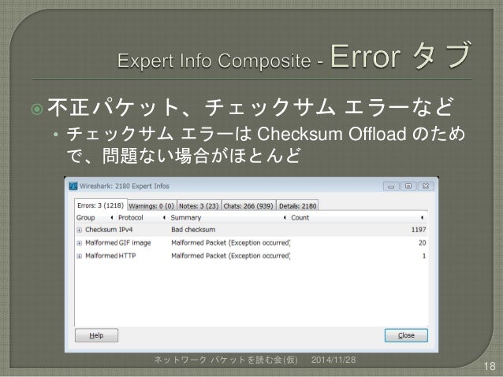Expand the Malformed GIF image row
Image resolution: width=503 pixels, height=377 pixels.
[x=80, y=243]
